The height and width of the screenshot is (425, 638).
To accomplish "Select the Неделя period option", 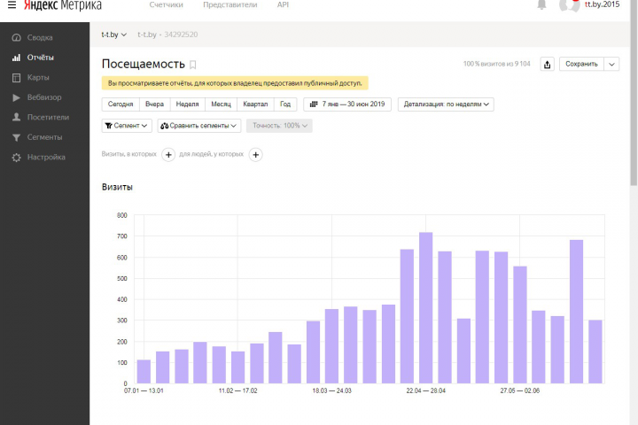I will pyautogui.click(x=187, y=104).
